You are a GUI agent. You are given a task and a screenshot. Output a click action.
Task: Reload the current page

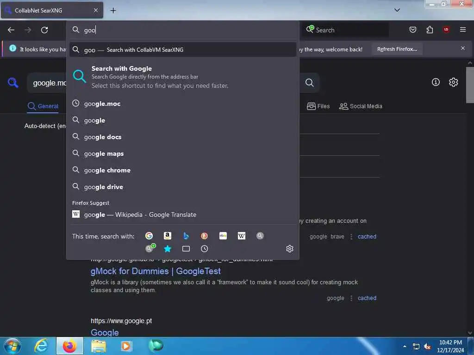44,30
